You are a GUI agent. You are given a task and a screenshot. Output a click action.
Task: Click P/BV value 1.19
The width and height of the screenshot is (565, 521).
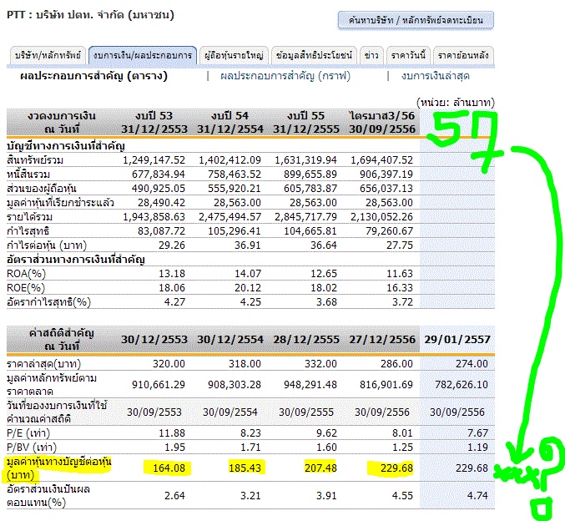click(477, 448)
